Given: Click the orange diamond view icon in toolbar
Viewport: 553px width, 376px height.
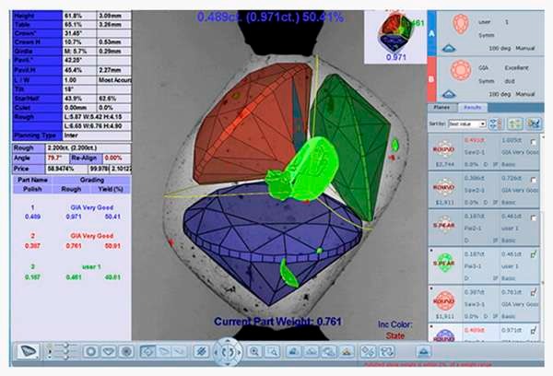Looking at the screenshot, I should 347,352.
